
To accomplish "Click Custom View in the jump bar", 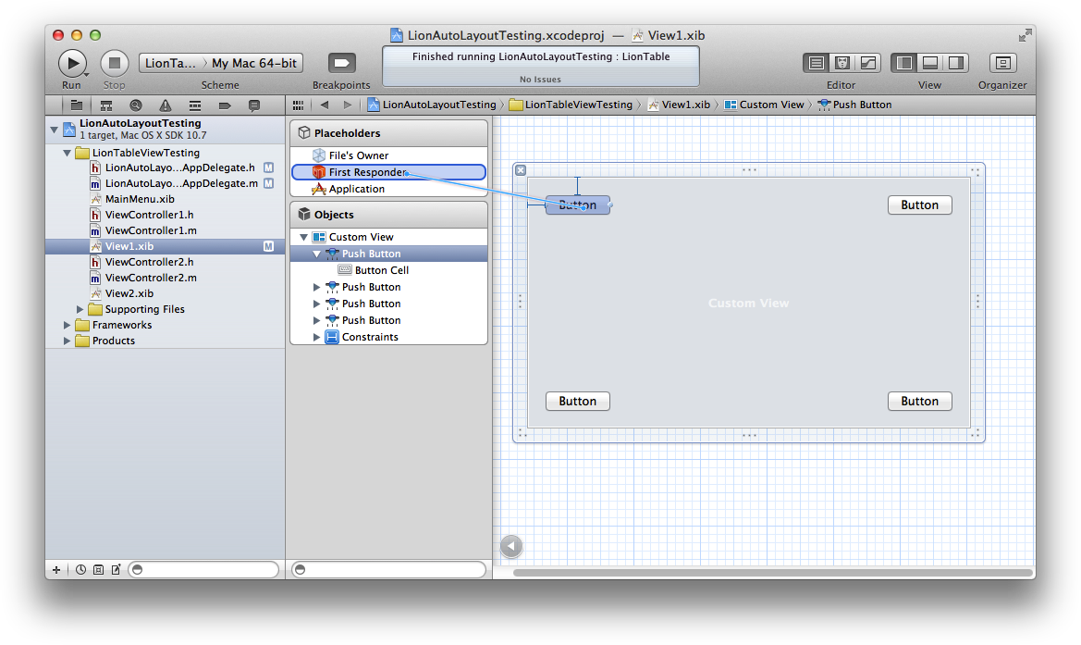I will 764,105.
